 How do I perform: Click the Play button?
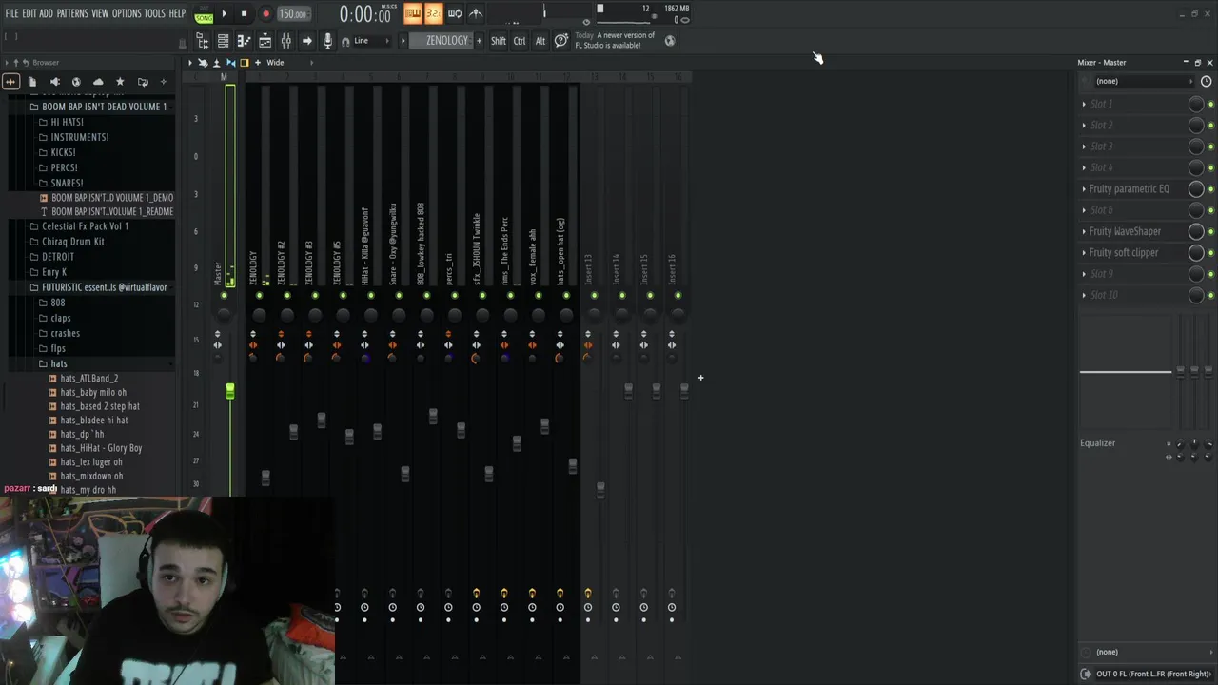pos(225,13)
